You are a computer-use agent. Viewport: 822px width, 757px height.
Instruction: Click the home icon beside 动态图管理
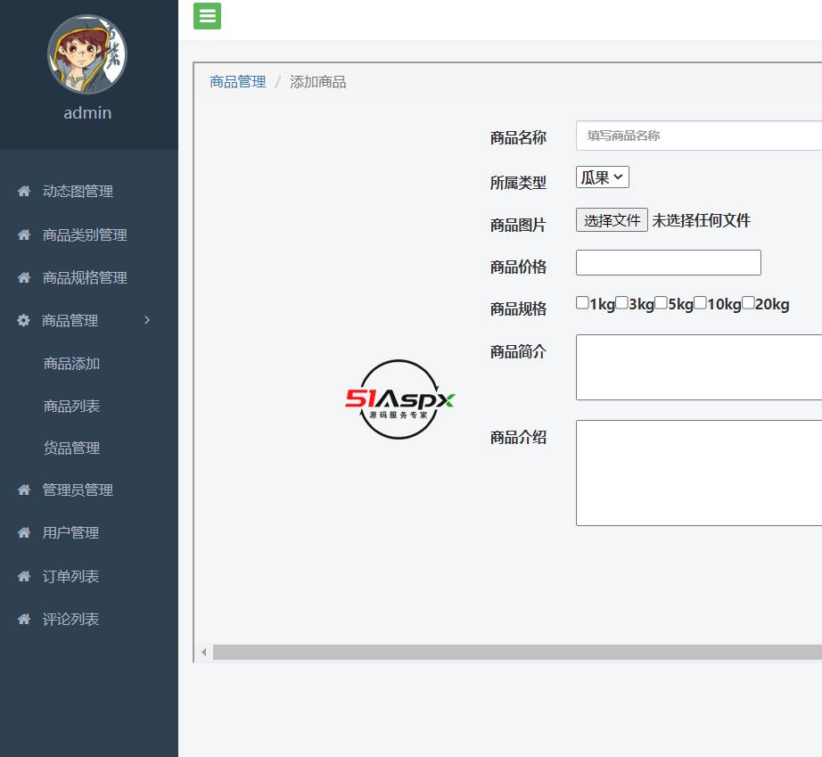pyautogui.click(x=24, y=191)
